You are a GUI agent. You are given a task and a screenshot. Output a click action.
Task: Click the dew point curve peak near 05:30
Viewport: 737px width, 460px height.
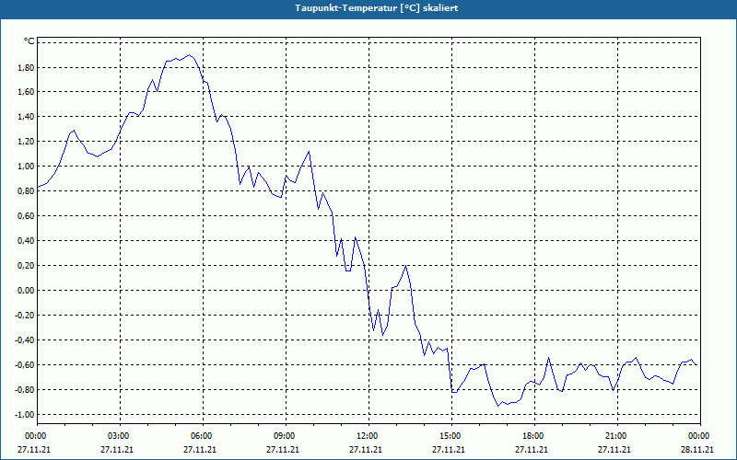190,55
